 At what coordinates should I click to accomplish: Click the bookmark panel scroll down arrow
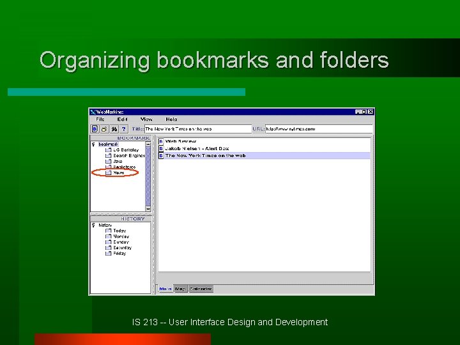148,208
